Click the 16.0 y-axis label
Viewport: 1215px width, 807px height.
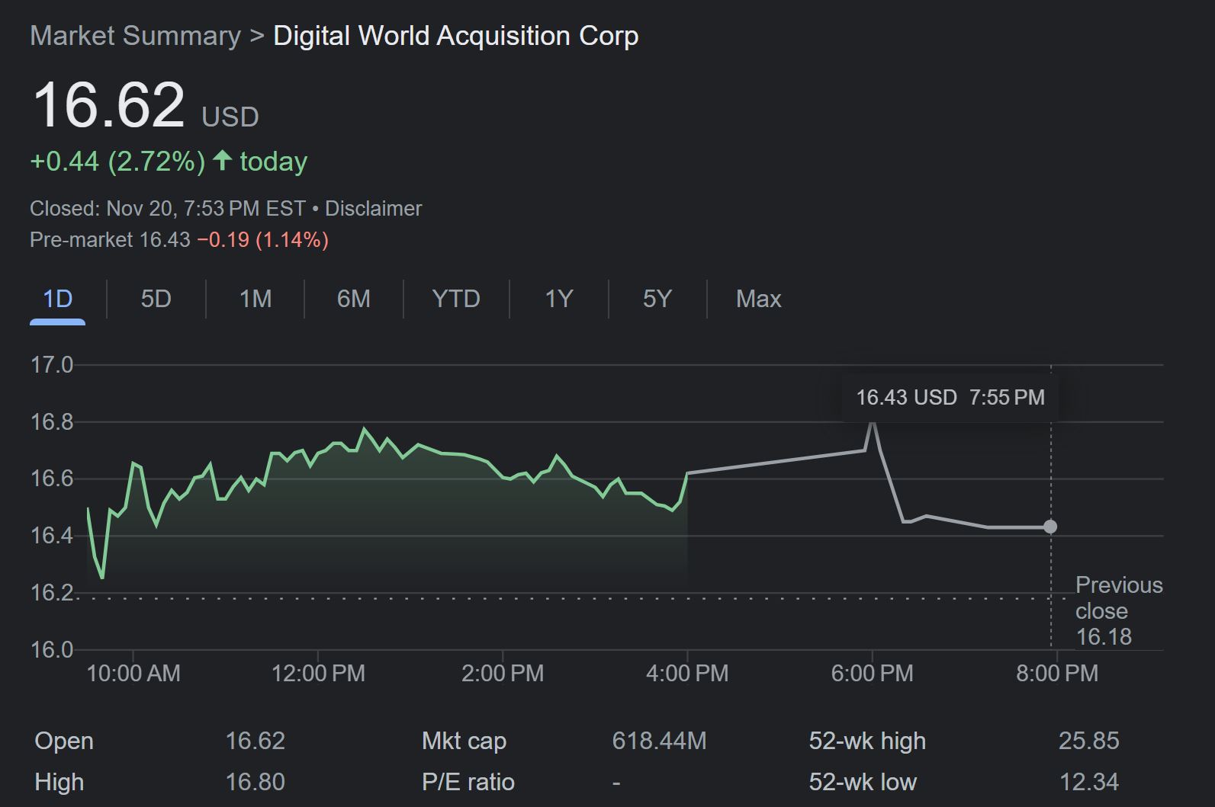click(52, 650)
